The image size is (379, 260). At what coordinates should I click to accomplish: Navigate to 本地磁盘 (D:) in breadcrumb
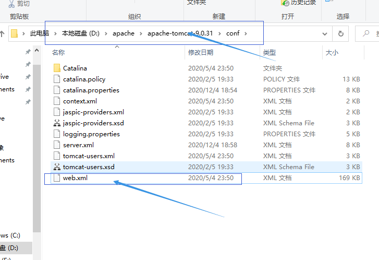pos(80,33)
